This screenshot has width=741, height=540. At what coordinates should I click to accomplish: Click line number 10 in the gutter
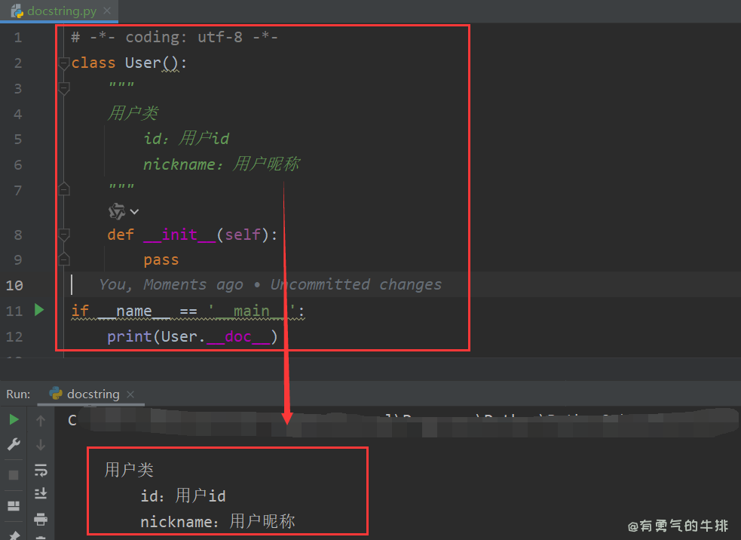coord(15,285)
